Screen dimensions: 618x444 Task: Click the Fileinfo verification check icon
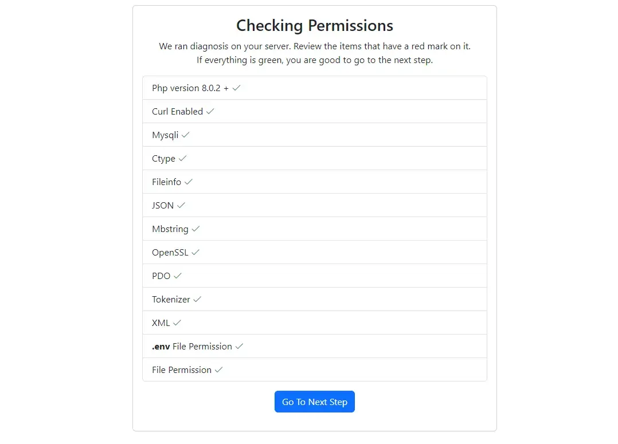click(x=188, y=182)
